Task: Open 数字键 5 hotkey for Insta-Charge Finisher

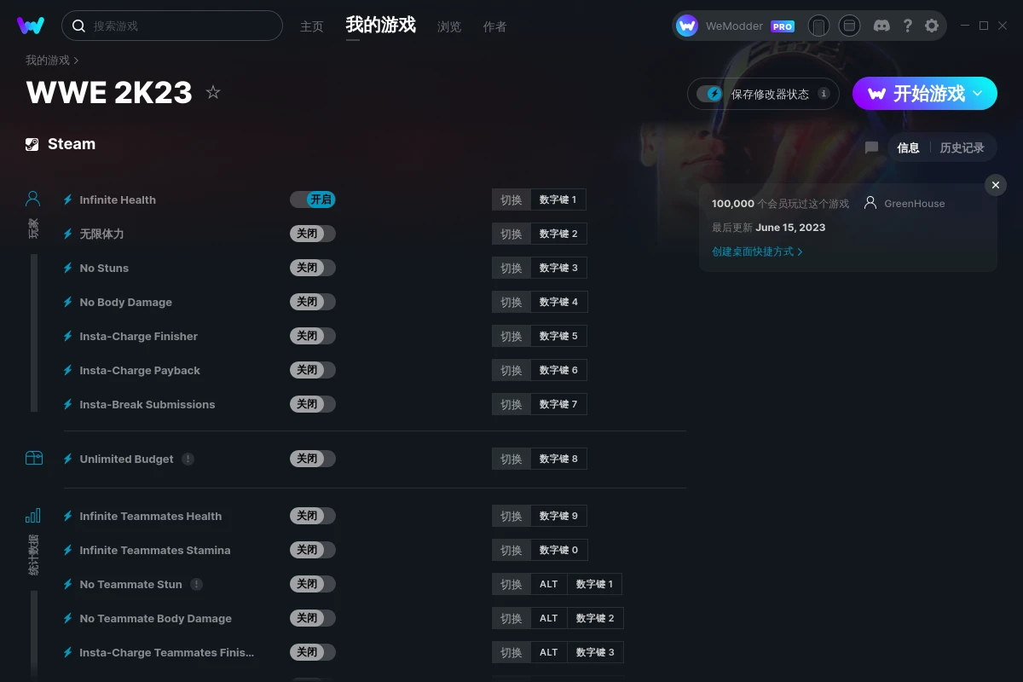Action: tap(558, 336)
